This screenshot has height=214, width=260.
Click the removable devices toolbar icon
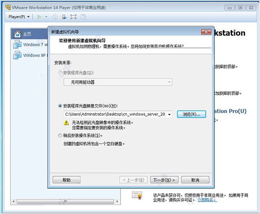64,17
